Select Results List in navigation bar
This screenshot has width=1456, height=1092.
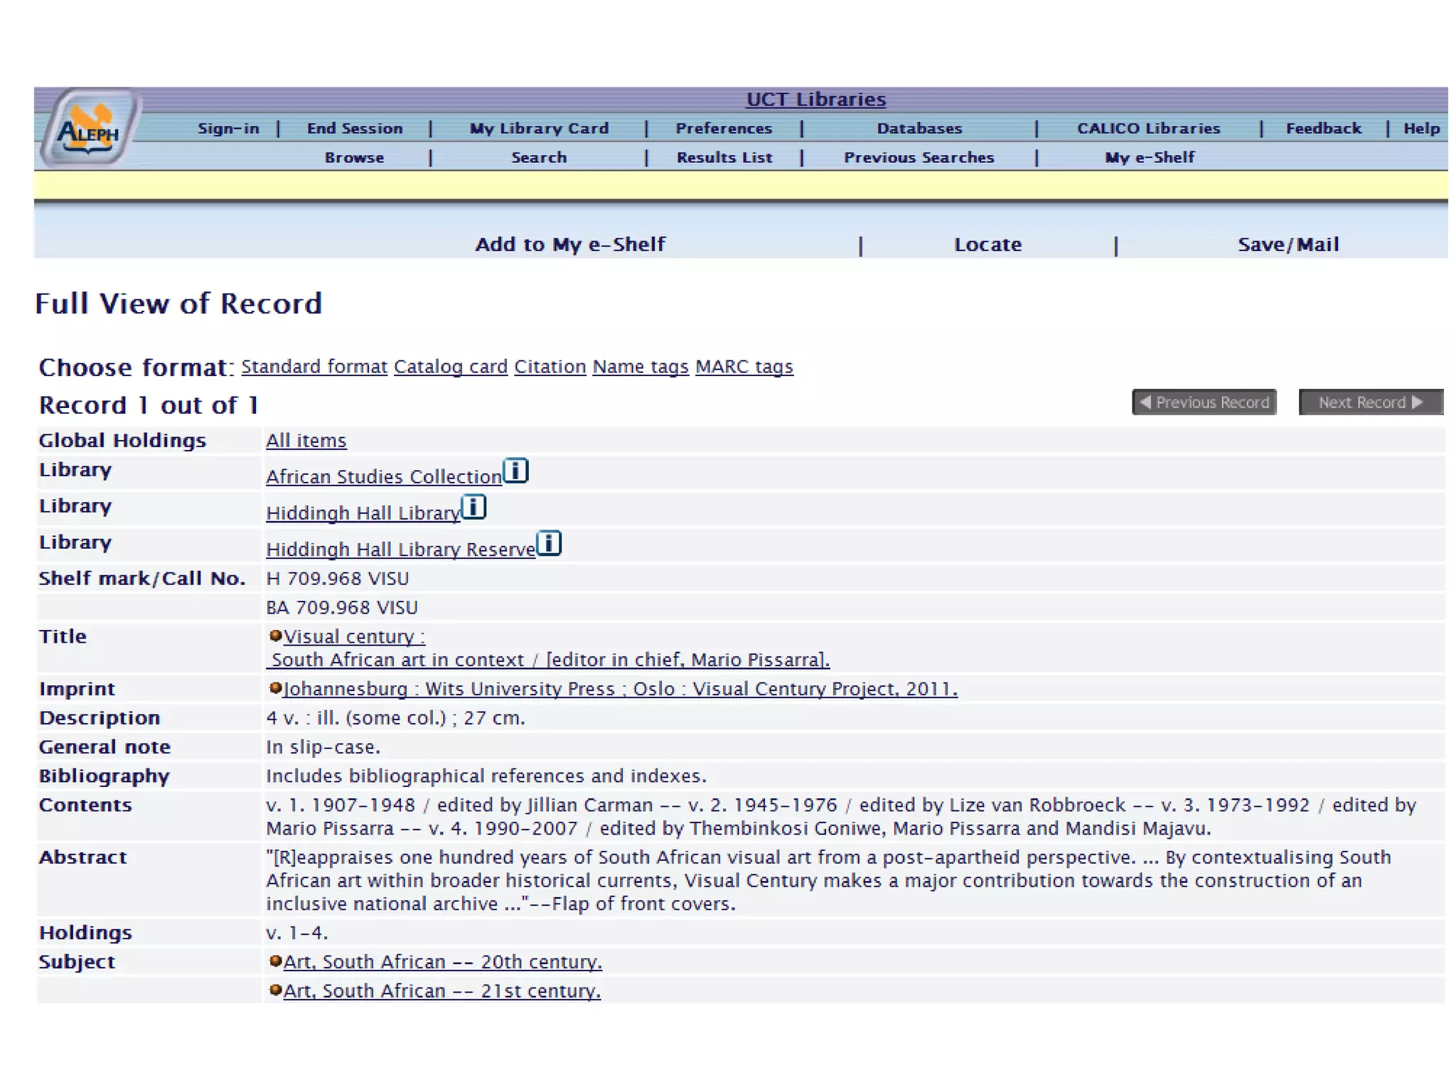pos(724,158)
